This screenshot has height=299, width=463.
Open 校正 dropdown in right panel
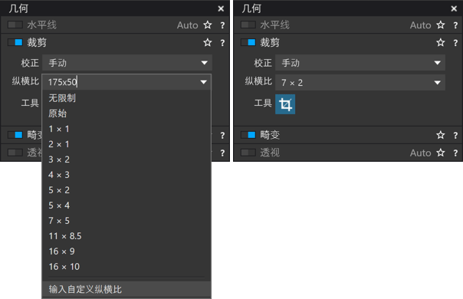(360, 63)
